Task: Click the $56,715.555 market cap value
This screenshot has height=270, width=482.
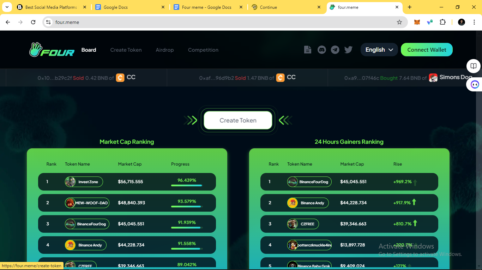Action: pyautogui.click(x=131, y=182)
